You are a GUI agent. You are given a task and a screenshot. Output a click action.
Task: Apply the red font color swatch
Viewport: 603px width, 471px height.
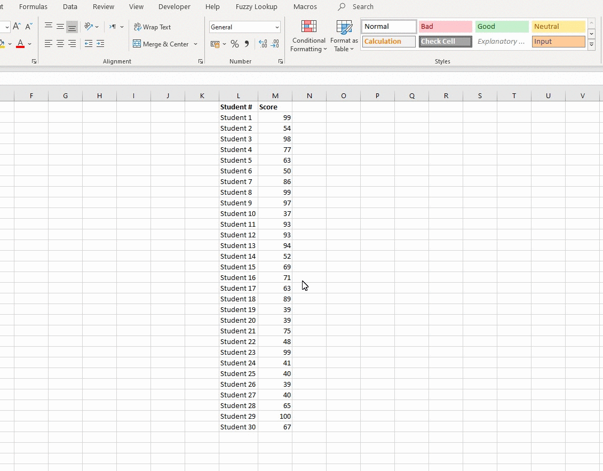tap(20, 44)
